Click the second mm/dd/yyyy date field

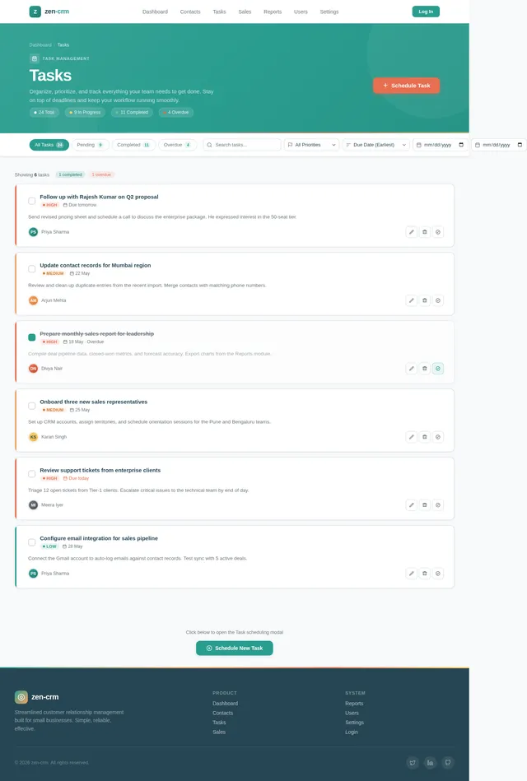[x=499, y=145]
